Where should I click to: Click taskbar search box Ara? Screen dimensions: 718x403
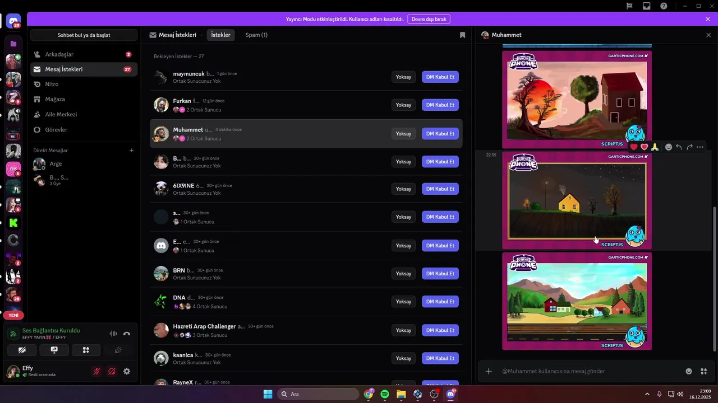coord(318,394)
